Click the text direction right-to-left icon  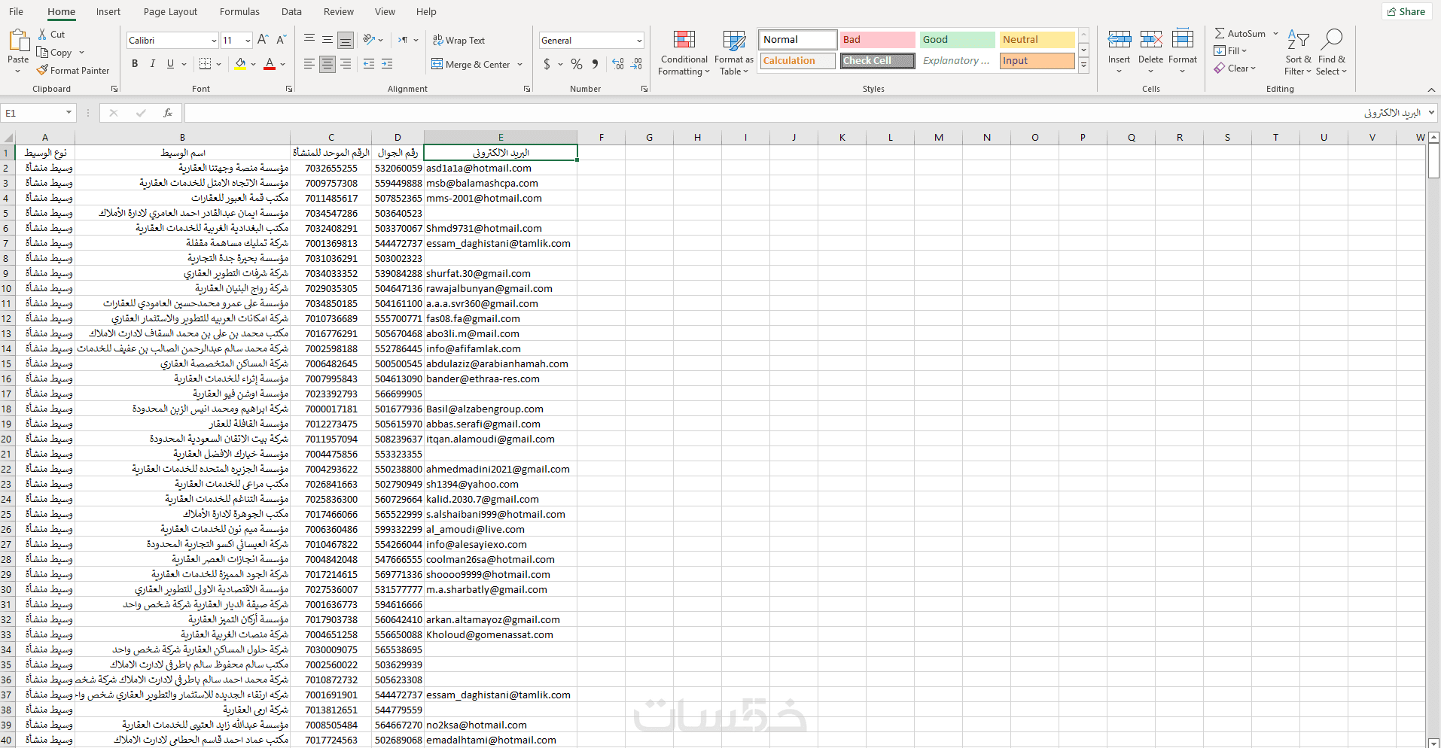tap(403, 40)
